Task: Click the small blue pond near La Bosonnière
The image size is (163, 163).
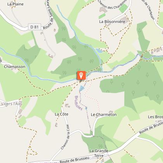Action: [99, 51]
